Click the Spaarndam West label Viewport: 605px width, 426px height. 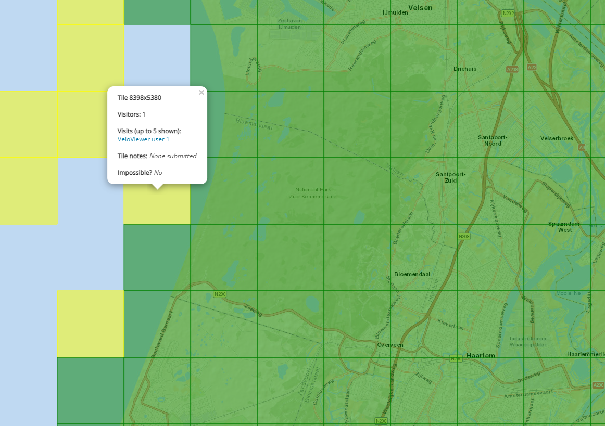[563, 227]
